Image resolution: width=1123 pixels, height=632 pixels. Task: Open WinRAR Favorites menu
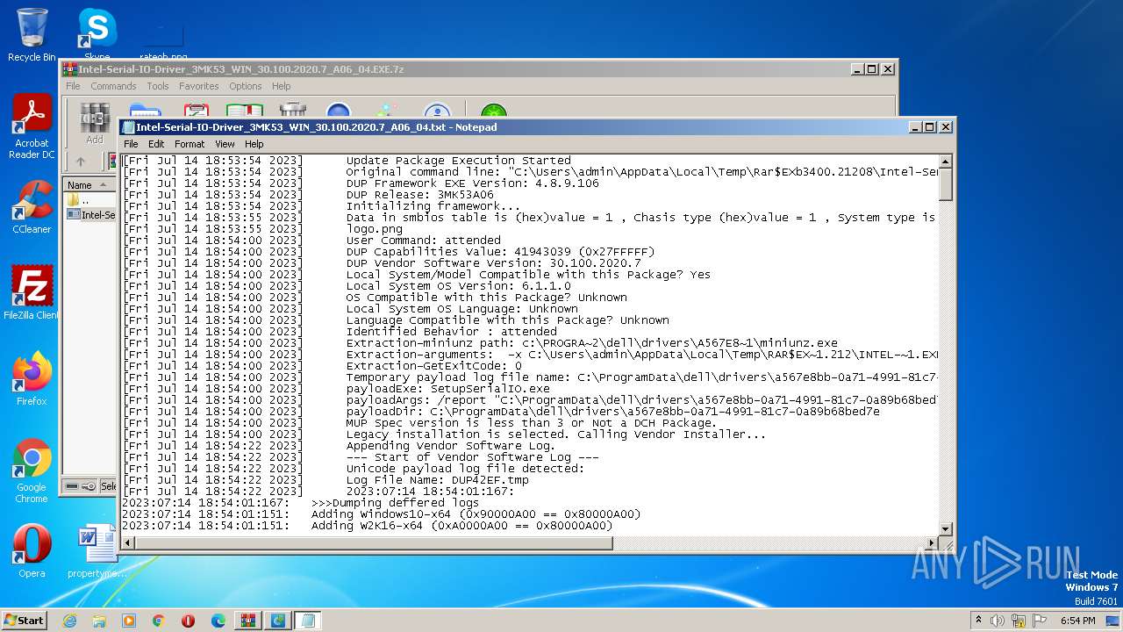coord(199,86)
